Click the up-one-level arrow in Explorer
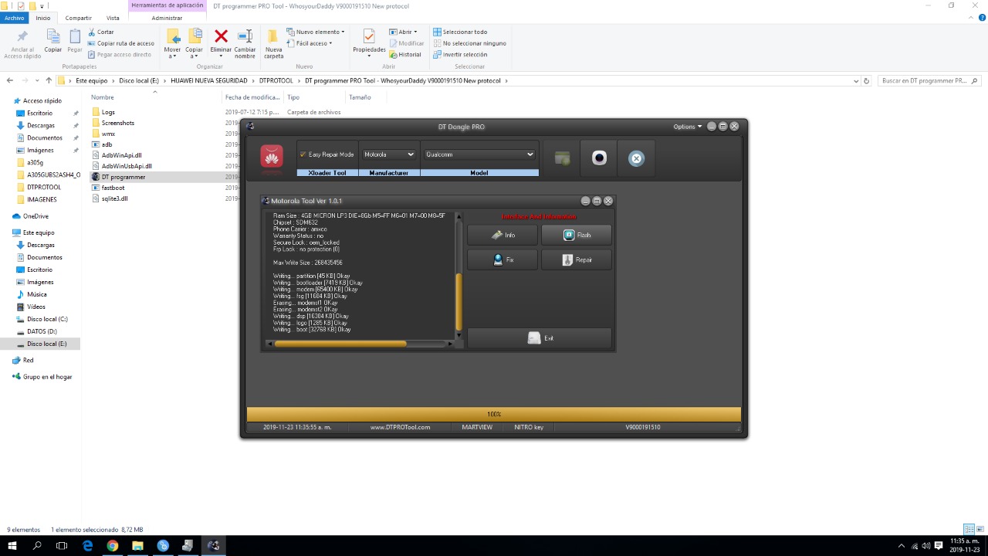Viewport: 988px width, 556px height. 49,80
